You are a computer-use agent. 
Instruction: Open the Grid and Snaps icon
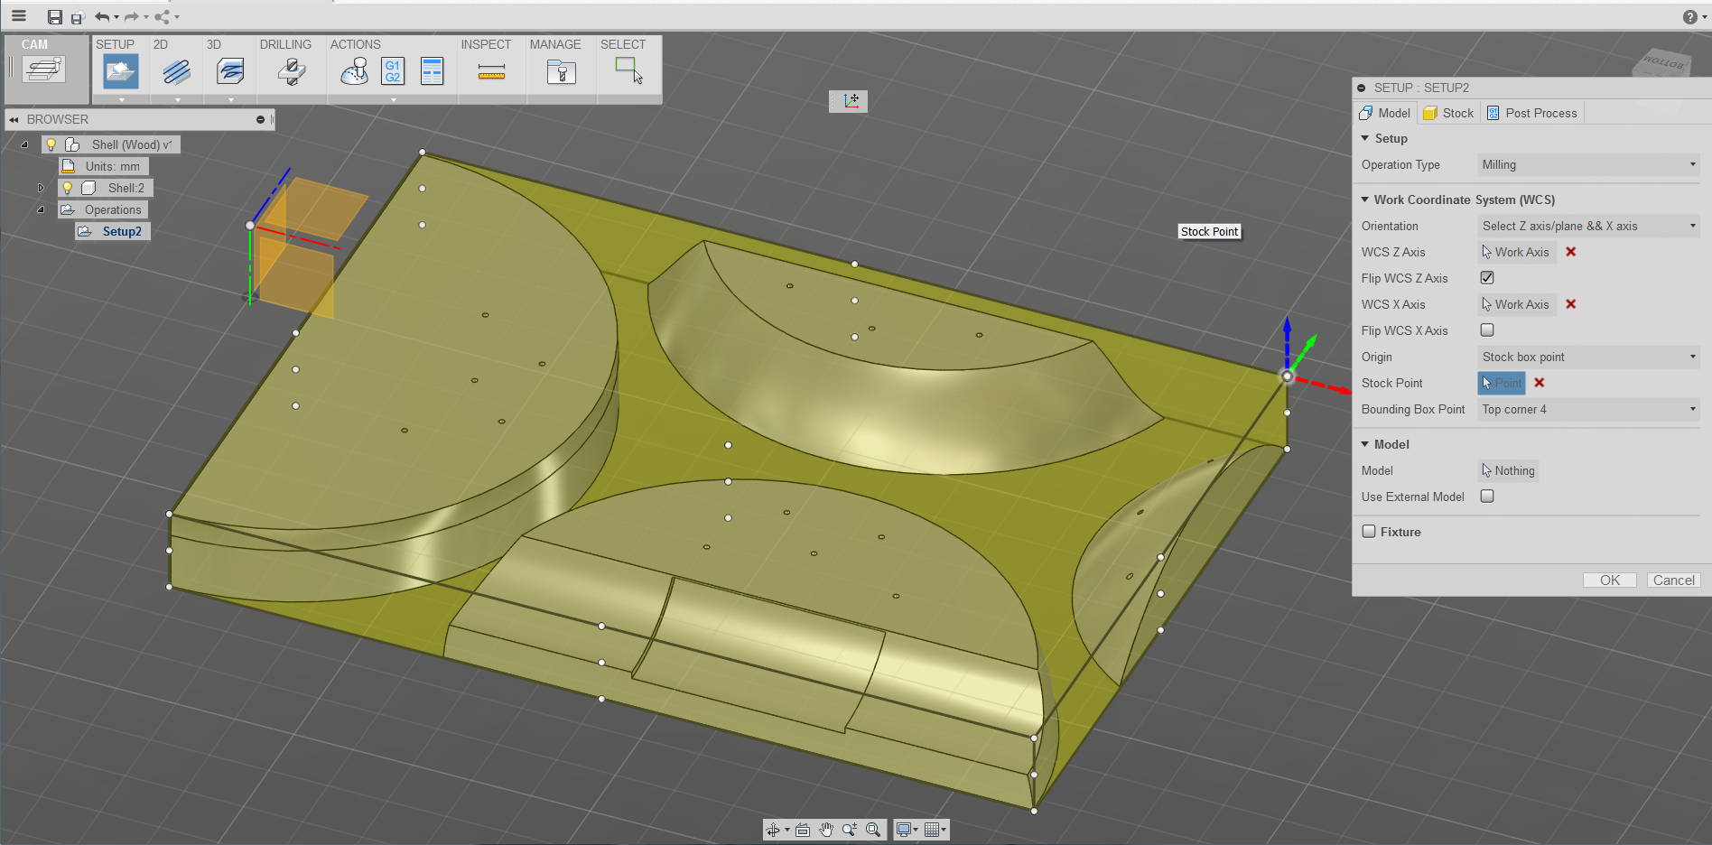pos(933,830)
